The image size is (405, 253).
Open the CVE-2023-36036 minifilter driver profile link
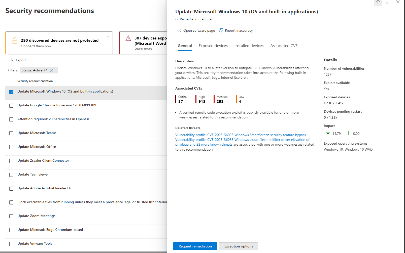pos(242,142)
